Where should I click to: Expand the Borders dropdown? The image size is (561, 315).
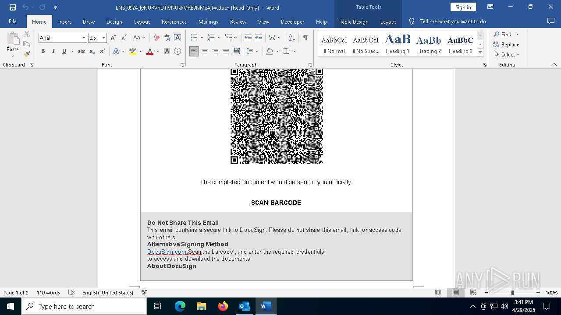(295, 51)
